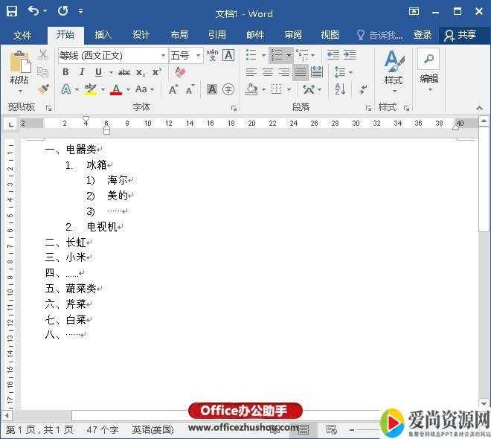Click the 告诉我 search box
491x439 pixels.
380,35
